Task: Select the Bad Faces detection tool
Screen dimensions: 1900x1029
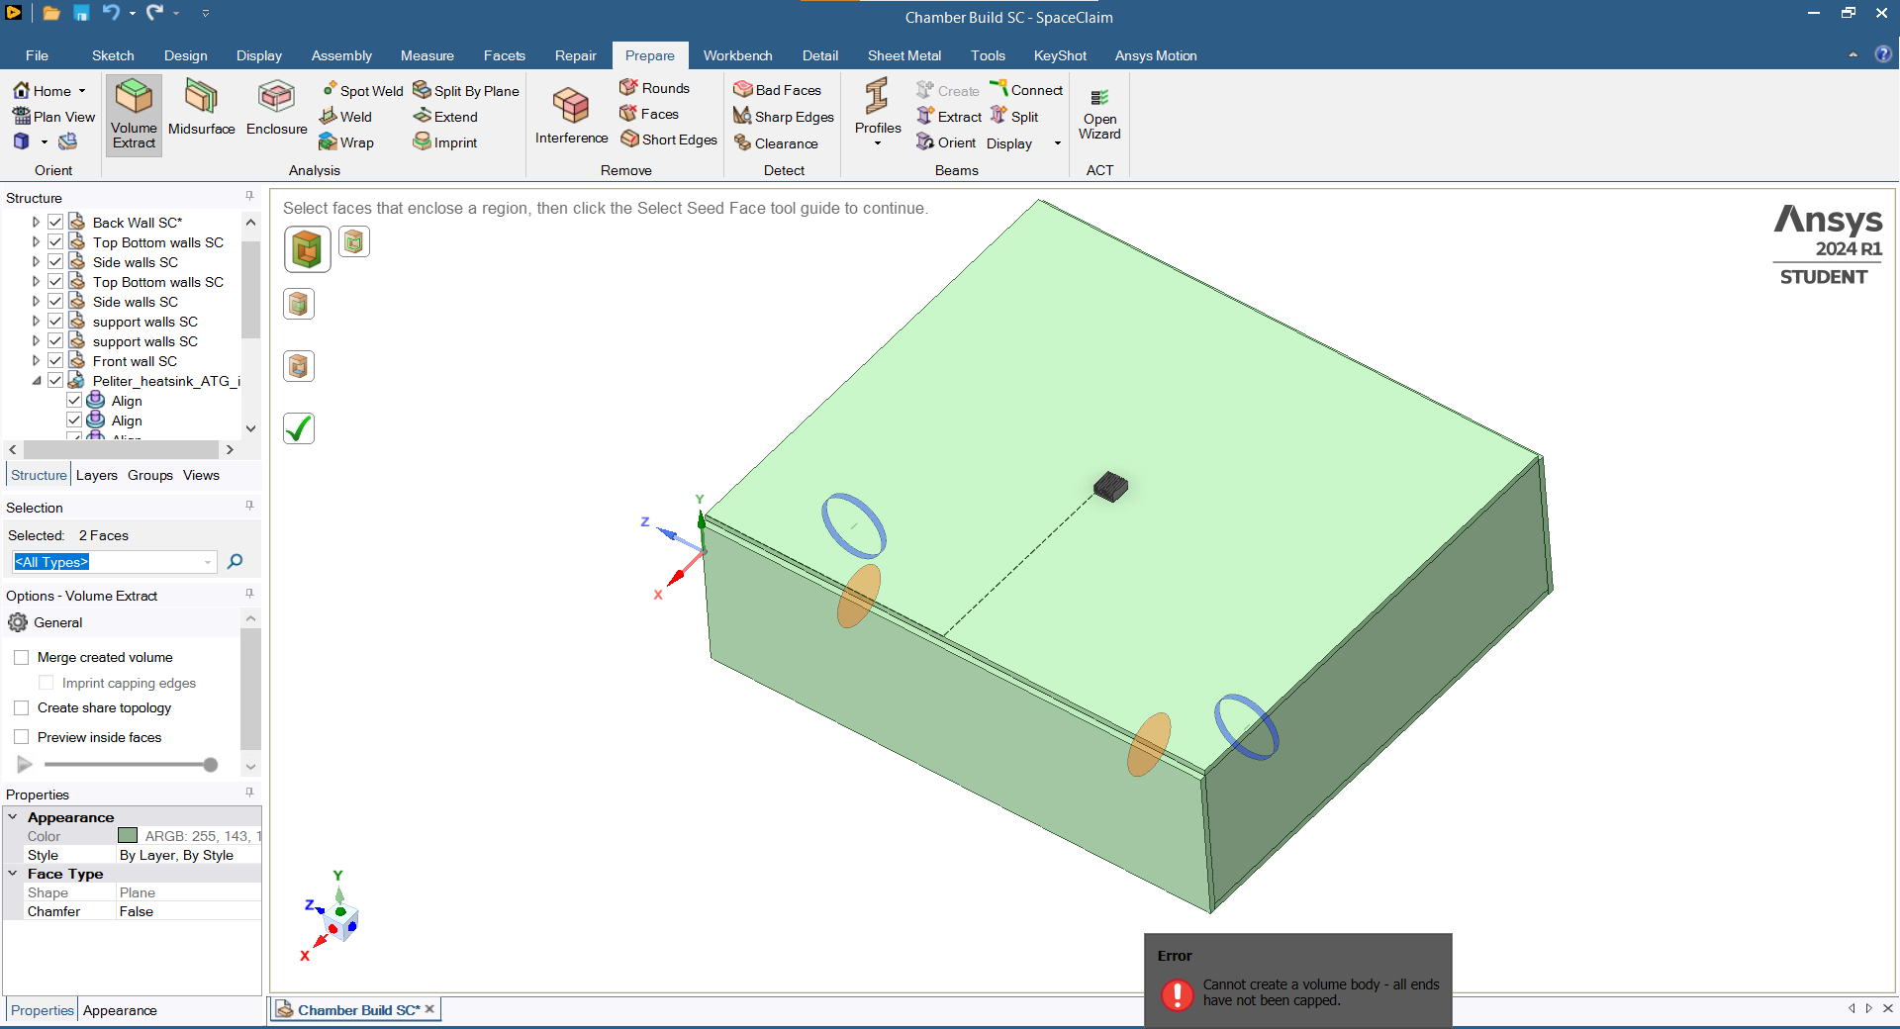Action: tap(778, 90)
